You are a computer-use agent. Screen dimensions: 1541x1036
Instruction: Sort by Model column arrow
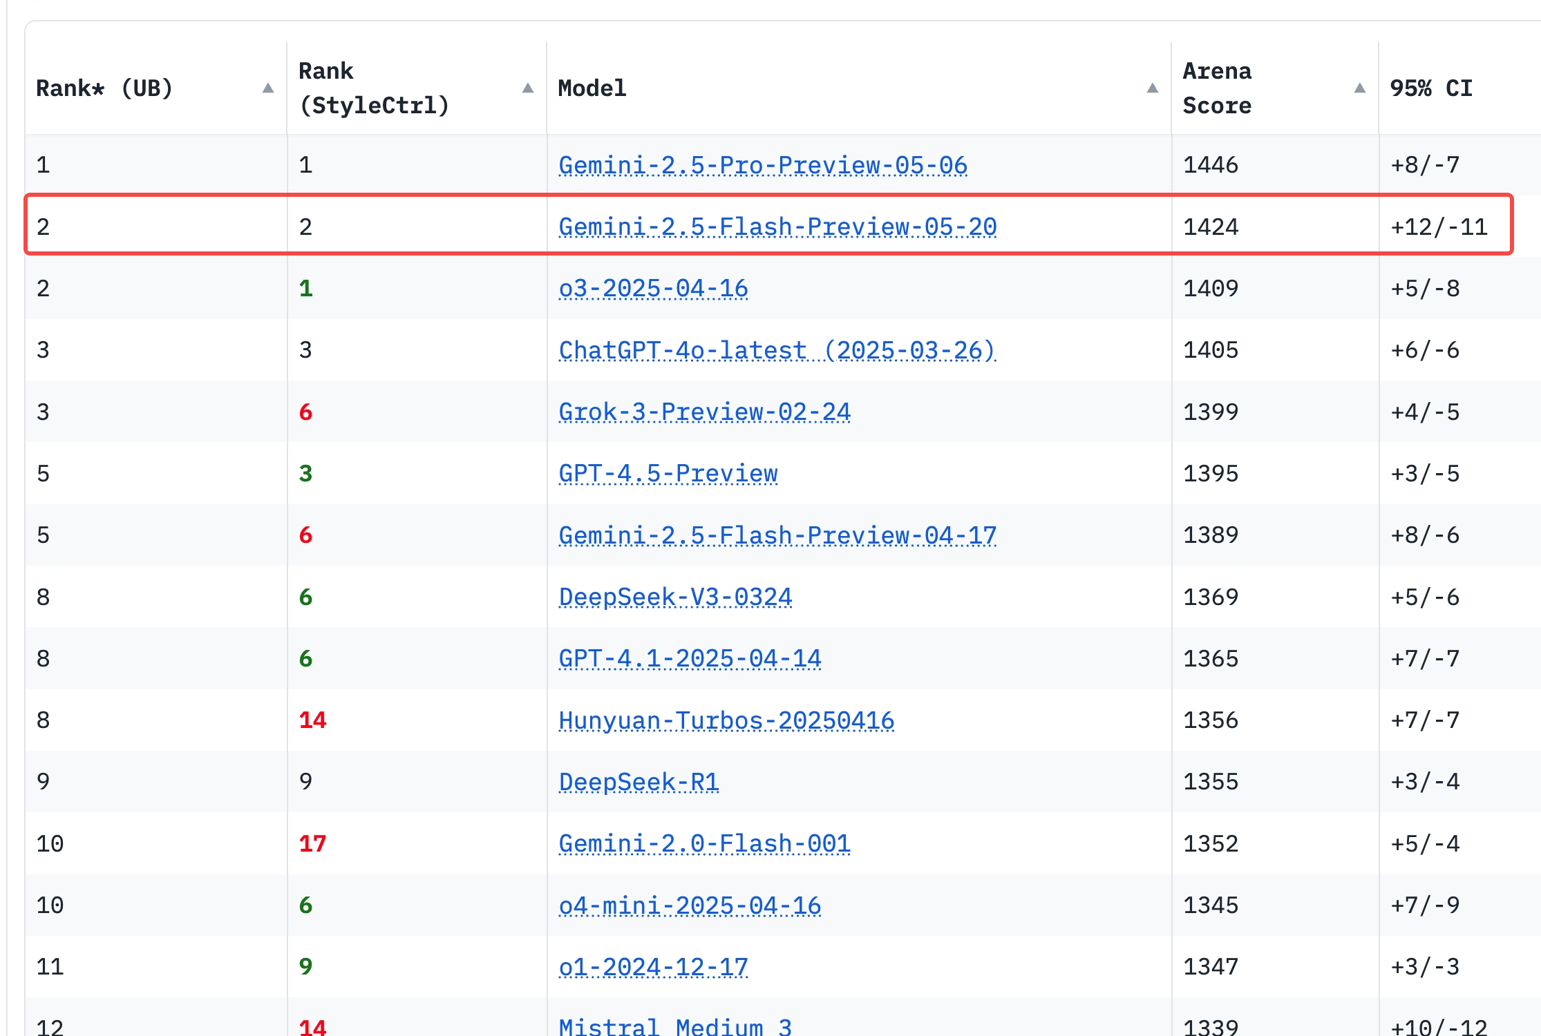pyautogui.click(x=1153, y=88)
